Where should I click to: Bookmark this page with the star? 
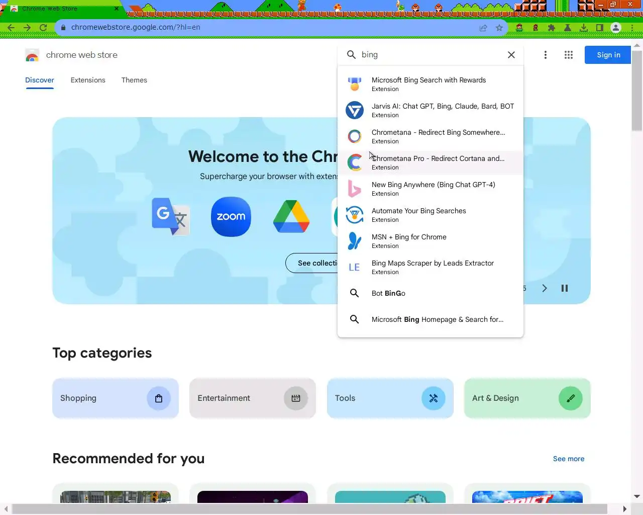pos(499,28)
